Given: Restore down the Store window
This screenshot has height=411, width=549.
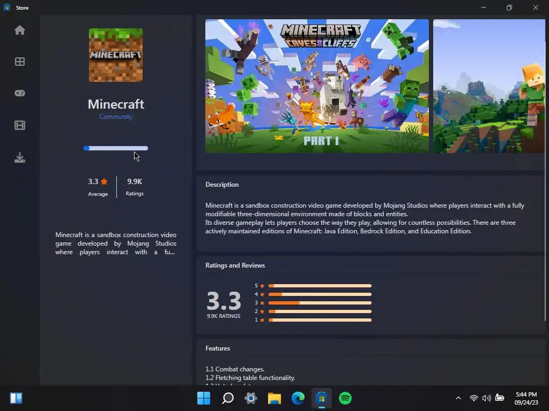Looking at the screenshot, I should pos(509,7).
